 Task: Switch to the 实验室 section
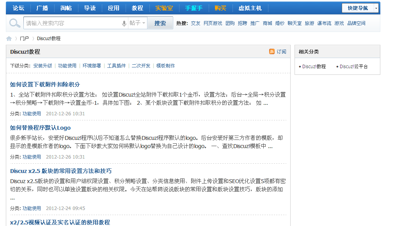(164, 8)
